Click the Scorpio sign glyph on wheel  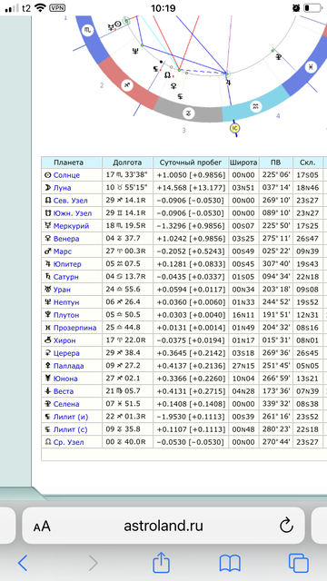point(88,30)
